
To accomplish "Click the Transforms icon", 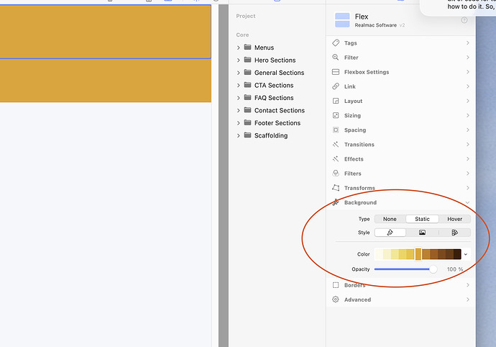I will [336, 188].
